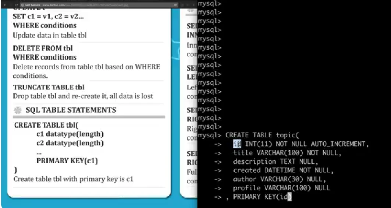Click the author VARCHAR(30) NULL line
391x208 pixels.
(280, 179)
